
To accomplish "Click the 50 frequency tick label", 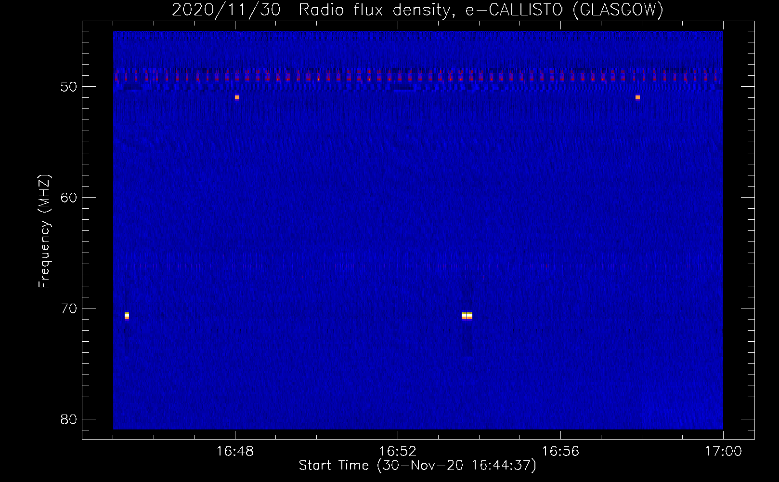I will click(69, 87).
